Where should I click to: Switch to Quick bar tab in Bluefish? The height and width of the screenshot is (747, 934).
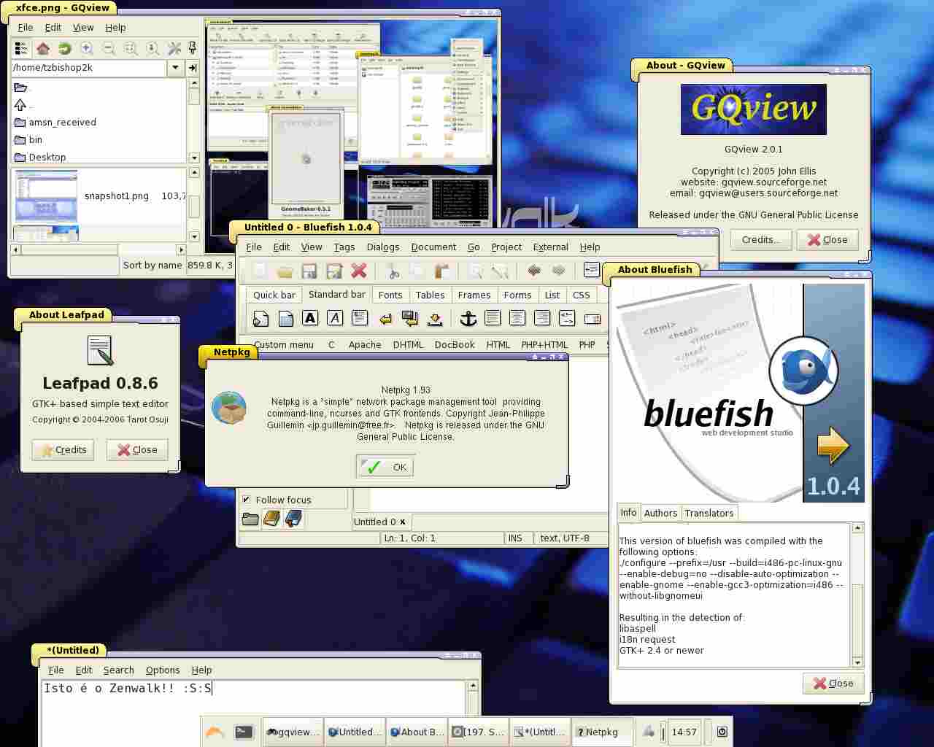tap(274, 295)
